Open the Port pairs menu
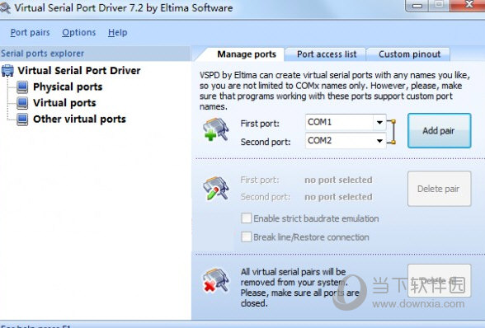Viewport: 485px width, 328px height. 30,32
